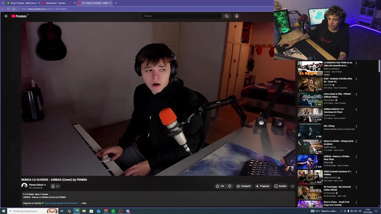381x214 pixels.
Task: Play Mix: Airbag thumbnail
Action: (310, 131)
